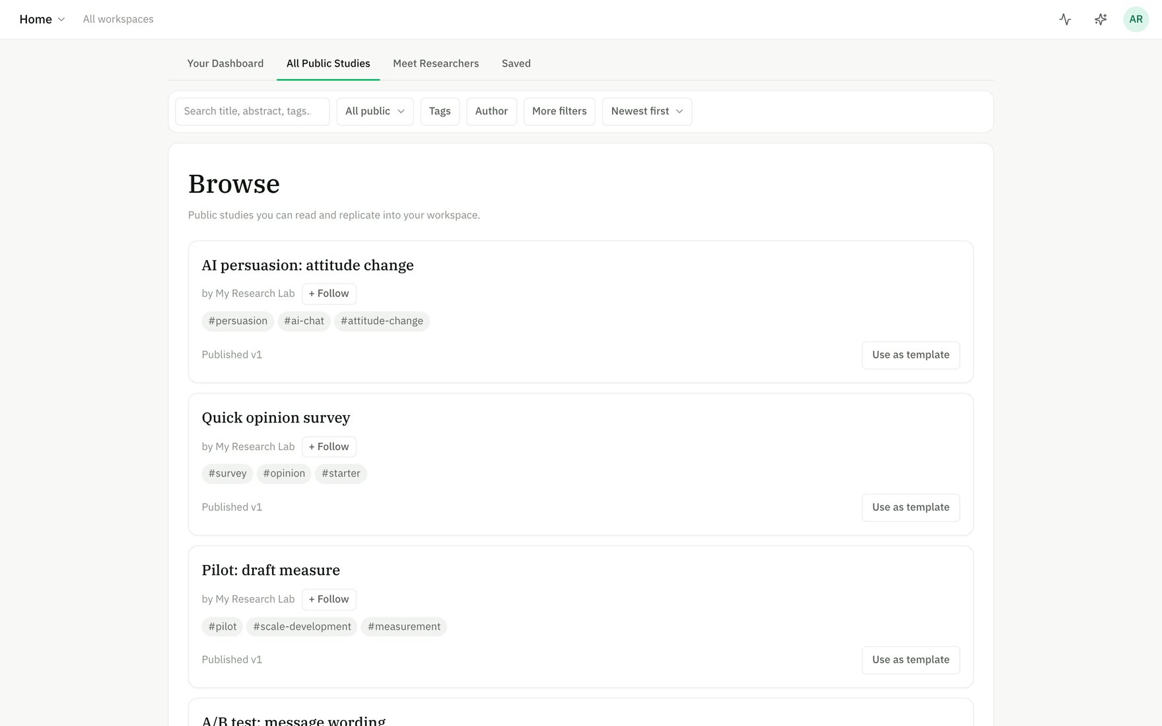Filter by #persuasion tag
This screenshot has height=726, width=1162.
238,321
